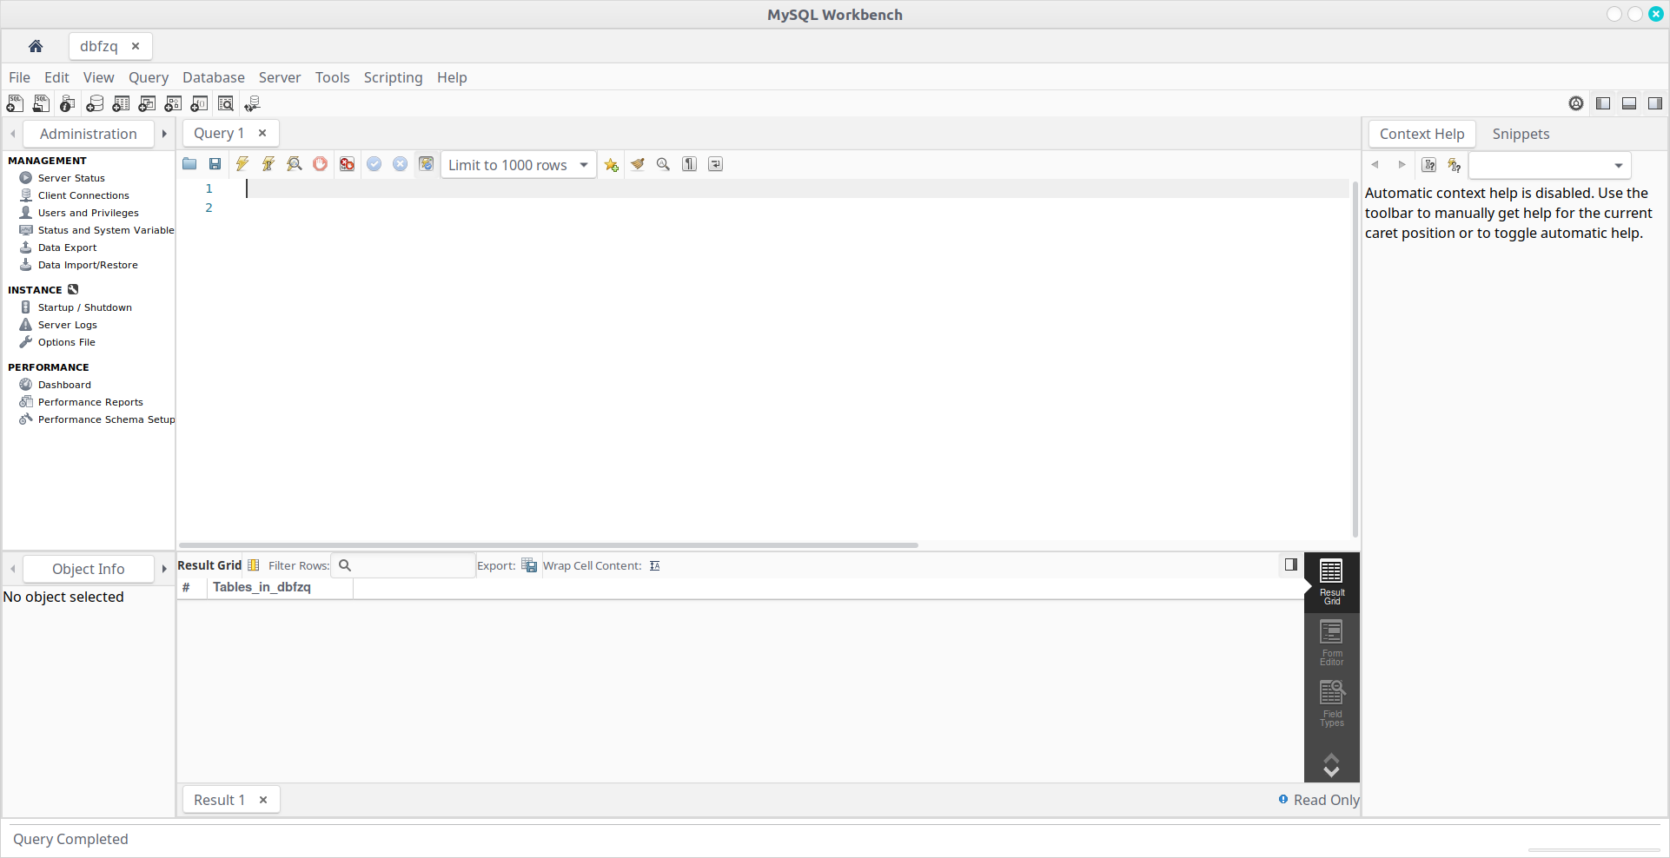The width and height of the screenshot is (1670, 858).
Task: Rollback the transaction X icon
Action: pyautogui.click(x=401, y=164)
